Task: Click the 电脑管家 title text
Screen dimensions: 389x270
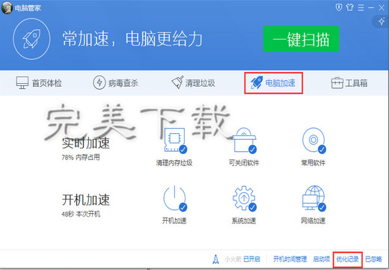Action: [x=28, y=8]
